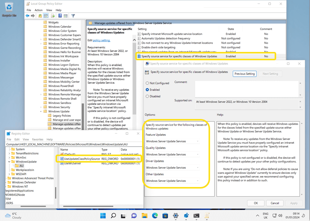The width and height of the screenshot is (310, 221).
Task: Collapse the Windows Update folder in policy tree
Action: click(x=41, y=112)
